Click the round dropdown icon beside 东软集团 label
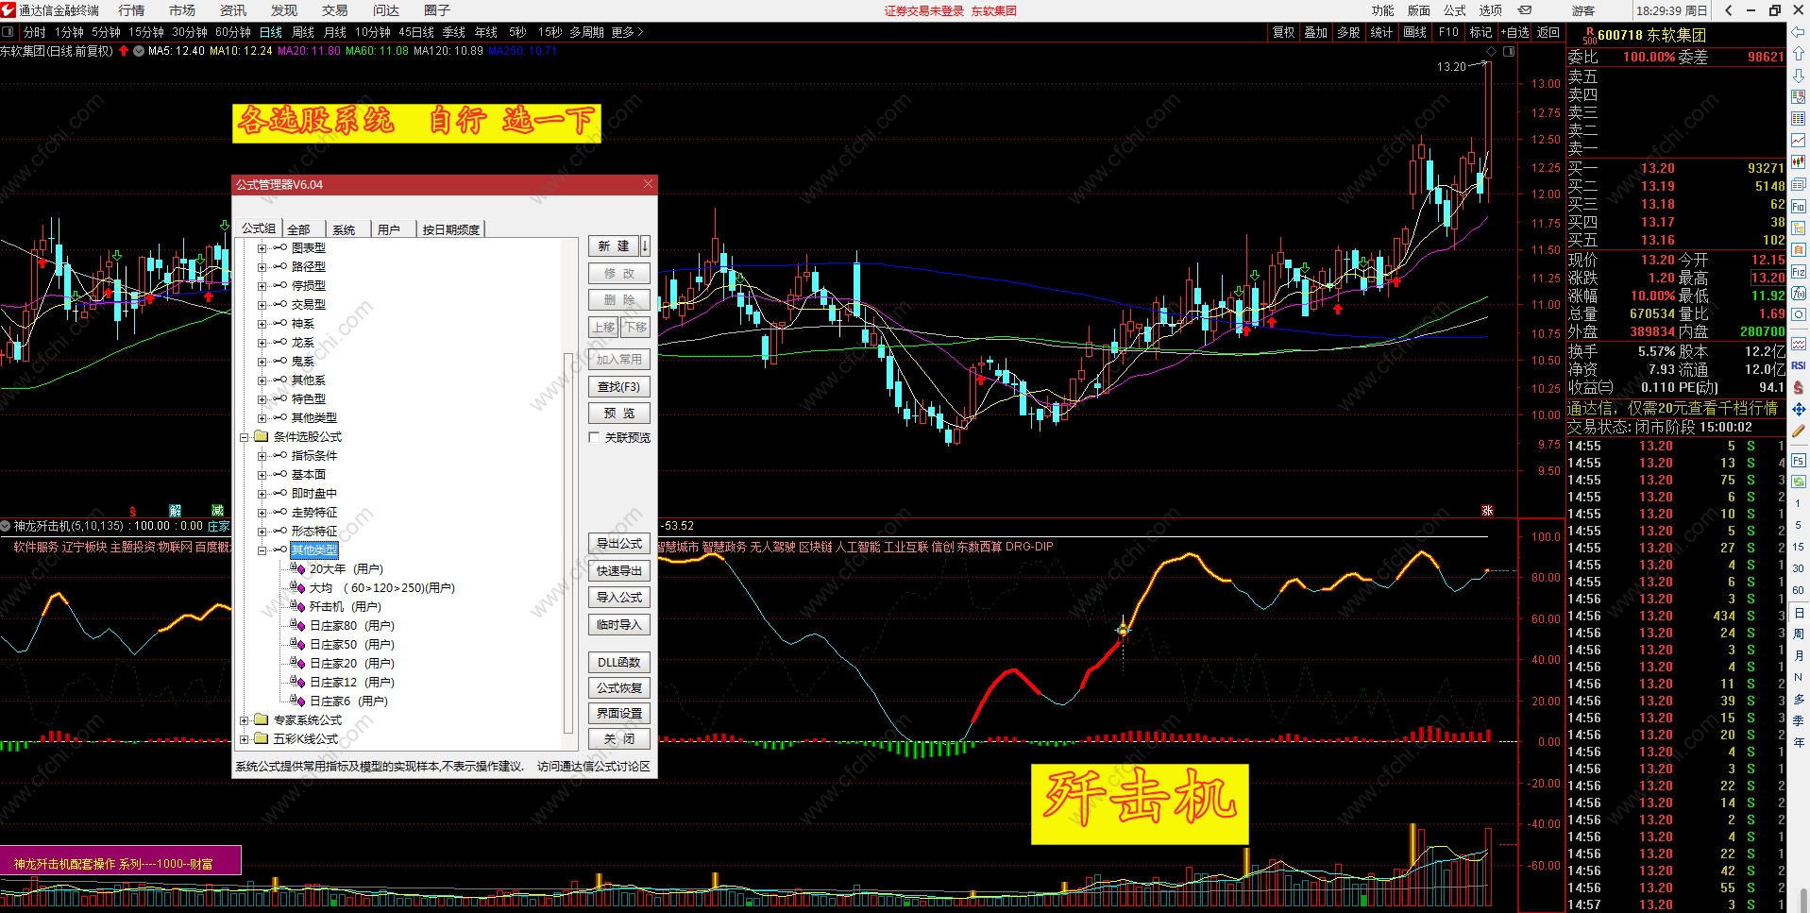This screenshot has width=1810, height=913. pos(139,51)
